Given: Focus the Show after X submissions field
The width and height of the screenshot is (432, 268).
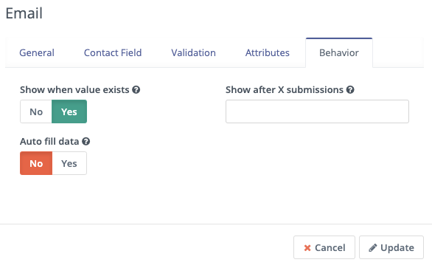Looking at the screenshot, I should [x=317, y=111].
